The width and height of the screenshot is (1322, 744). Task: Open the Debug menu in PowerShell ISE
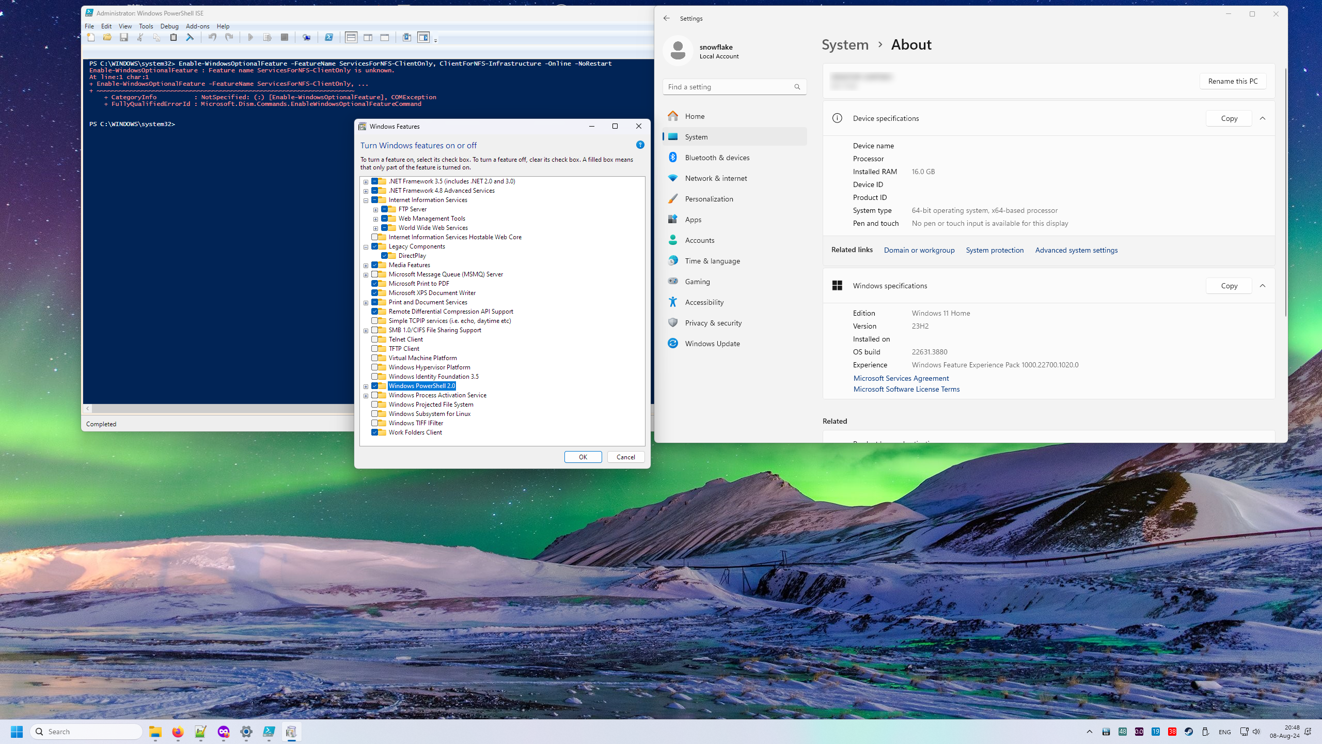coord(169,26)
